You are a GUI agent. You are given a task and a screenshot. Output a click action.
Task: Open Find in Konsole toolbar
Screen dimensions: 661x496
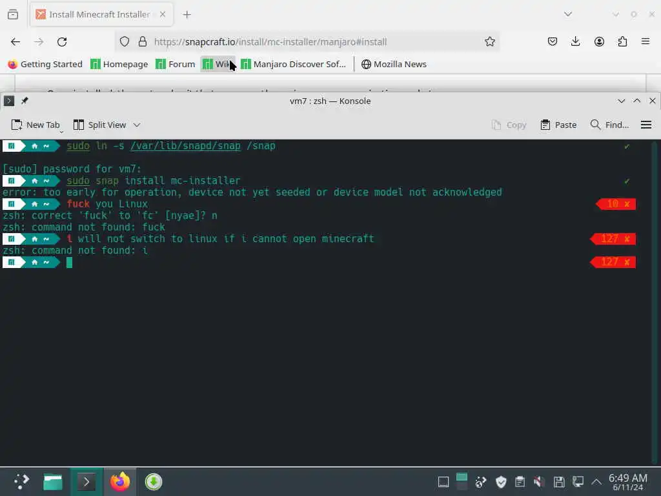tap(609, 125)
